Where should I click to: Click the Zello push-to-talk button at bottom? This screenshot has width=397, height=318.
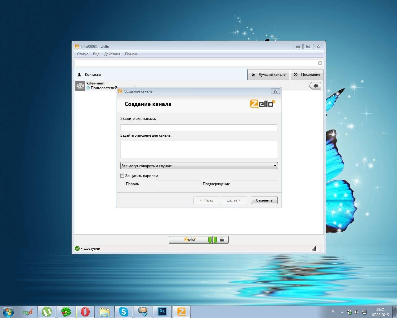tap(198, 240)
